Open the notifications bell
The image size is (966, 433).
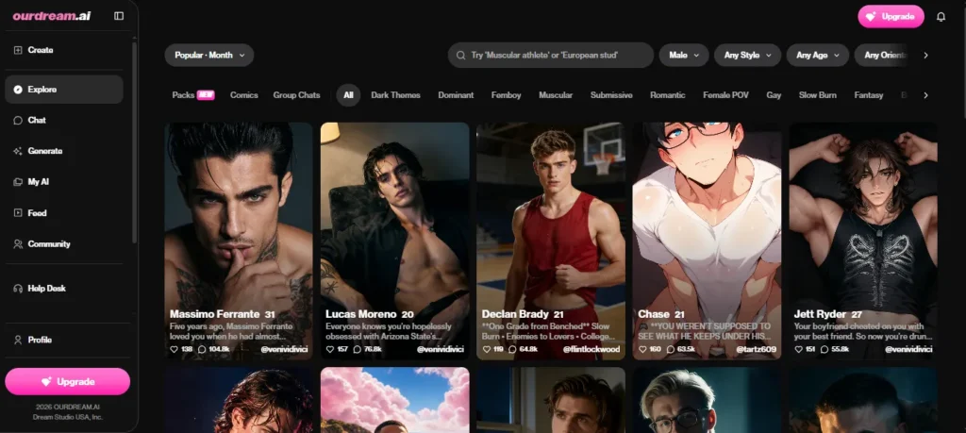(941, 17)
